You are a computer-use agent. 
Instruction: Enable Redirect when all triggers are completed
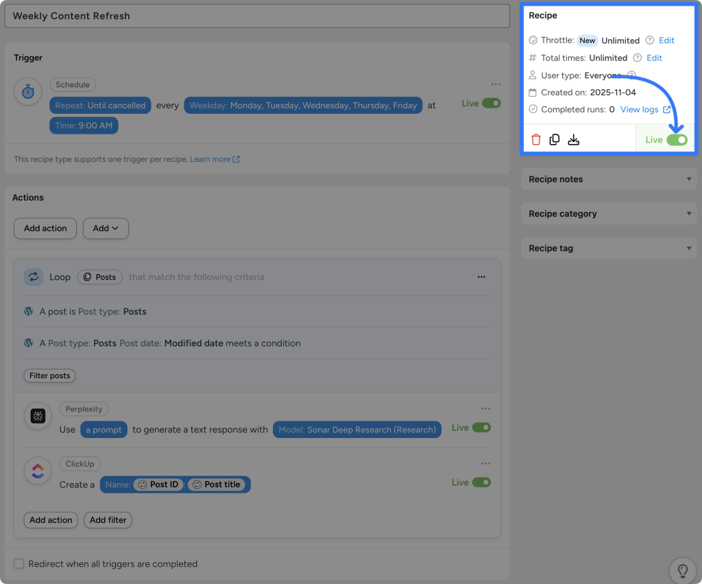tap(19, 563)
